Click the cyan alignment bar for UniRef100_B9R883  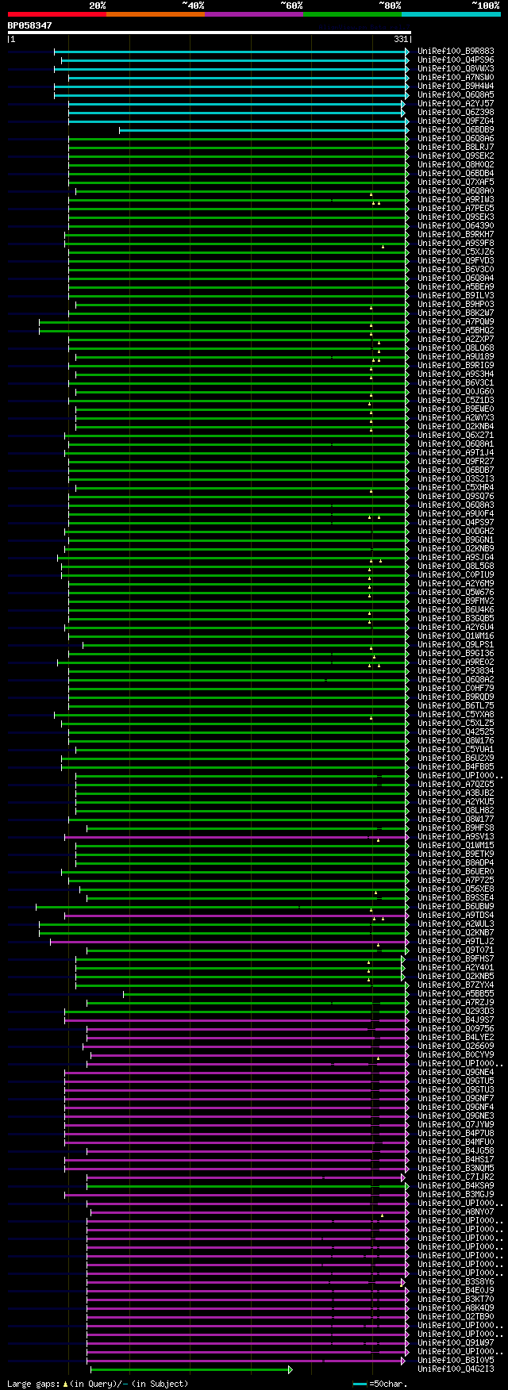(x=230, y=52)
